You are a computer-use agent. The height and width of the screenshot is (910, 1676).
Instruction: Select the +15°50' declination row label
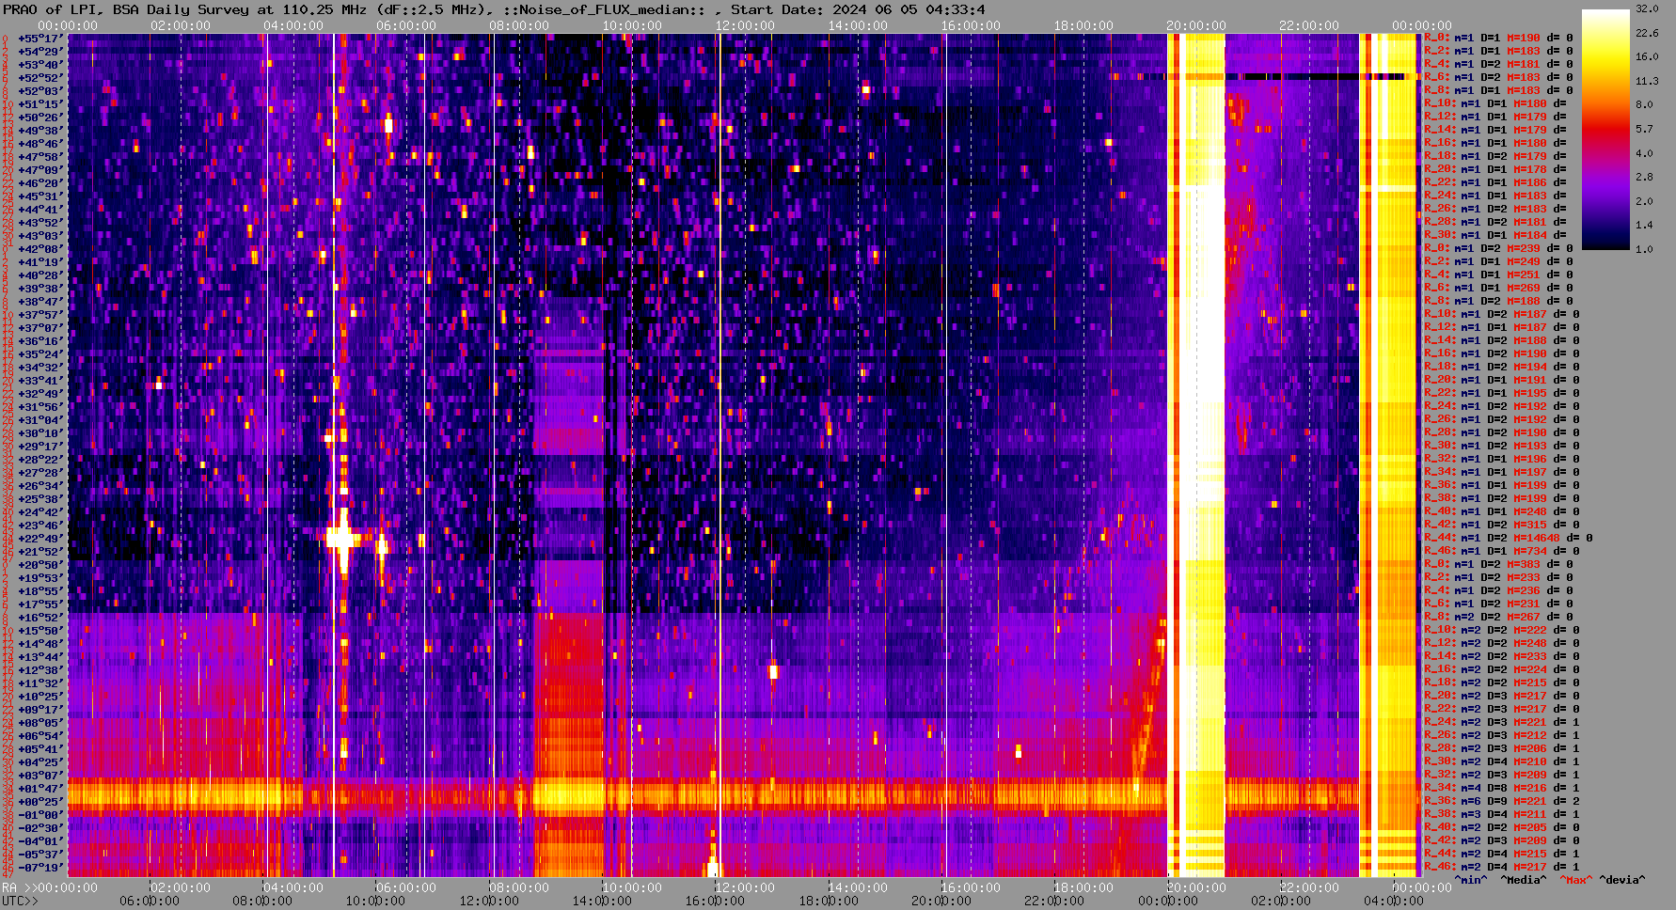[40, 631]
